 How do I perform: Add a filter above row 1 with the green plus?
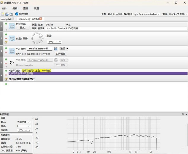point(6,24)
